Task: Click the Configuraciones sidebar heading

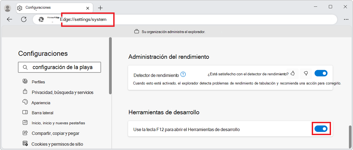Action: (x=43, y=53)
